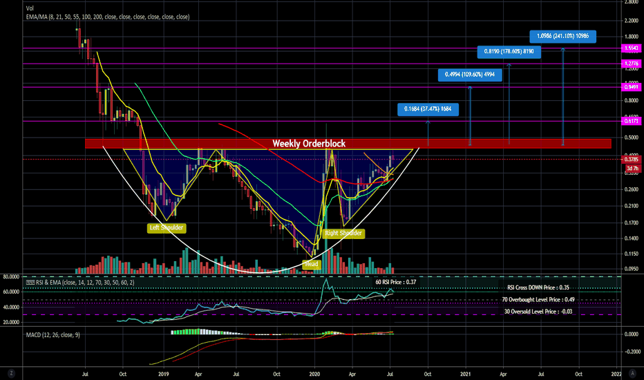Click the Head pattern label
Image resolution: width=644 pixels, height=380 pixels.
pyautogui.click(x=312, y=264)
